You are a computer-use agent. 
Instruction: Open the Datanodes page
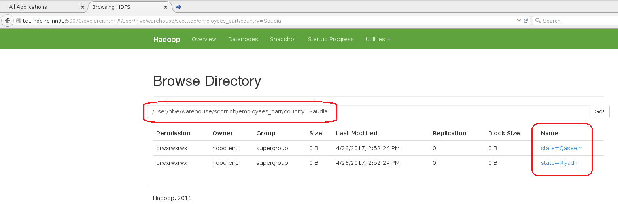point(243,39)
